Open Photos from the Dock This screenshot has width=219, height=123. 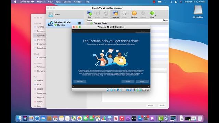[79, 119]
